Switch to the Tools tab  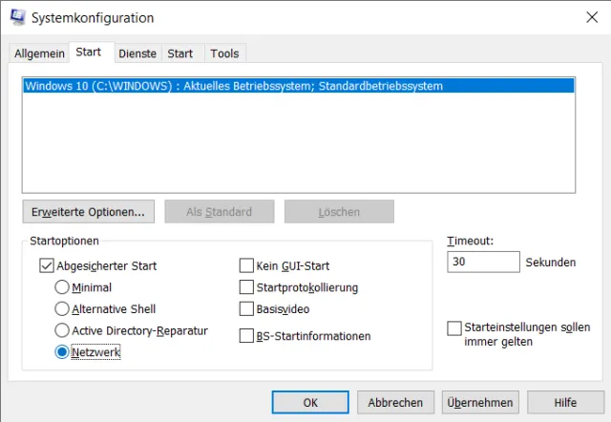[x=224, y=53]
